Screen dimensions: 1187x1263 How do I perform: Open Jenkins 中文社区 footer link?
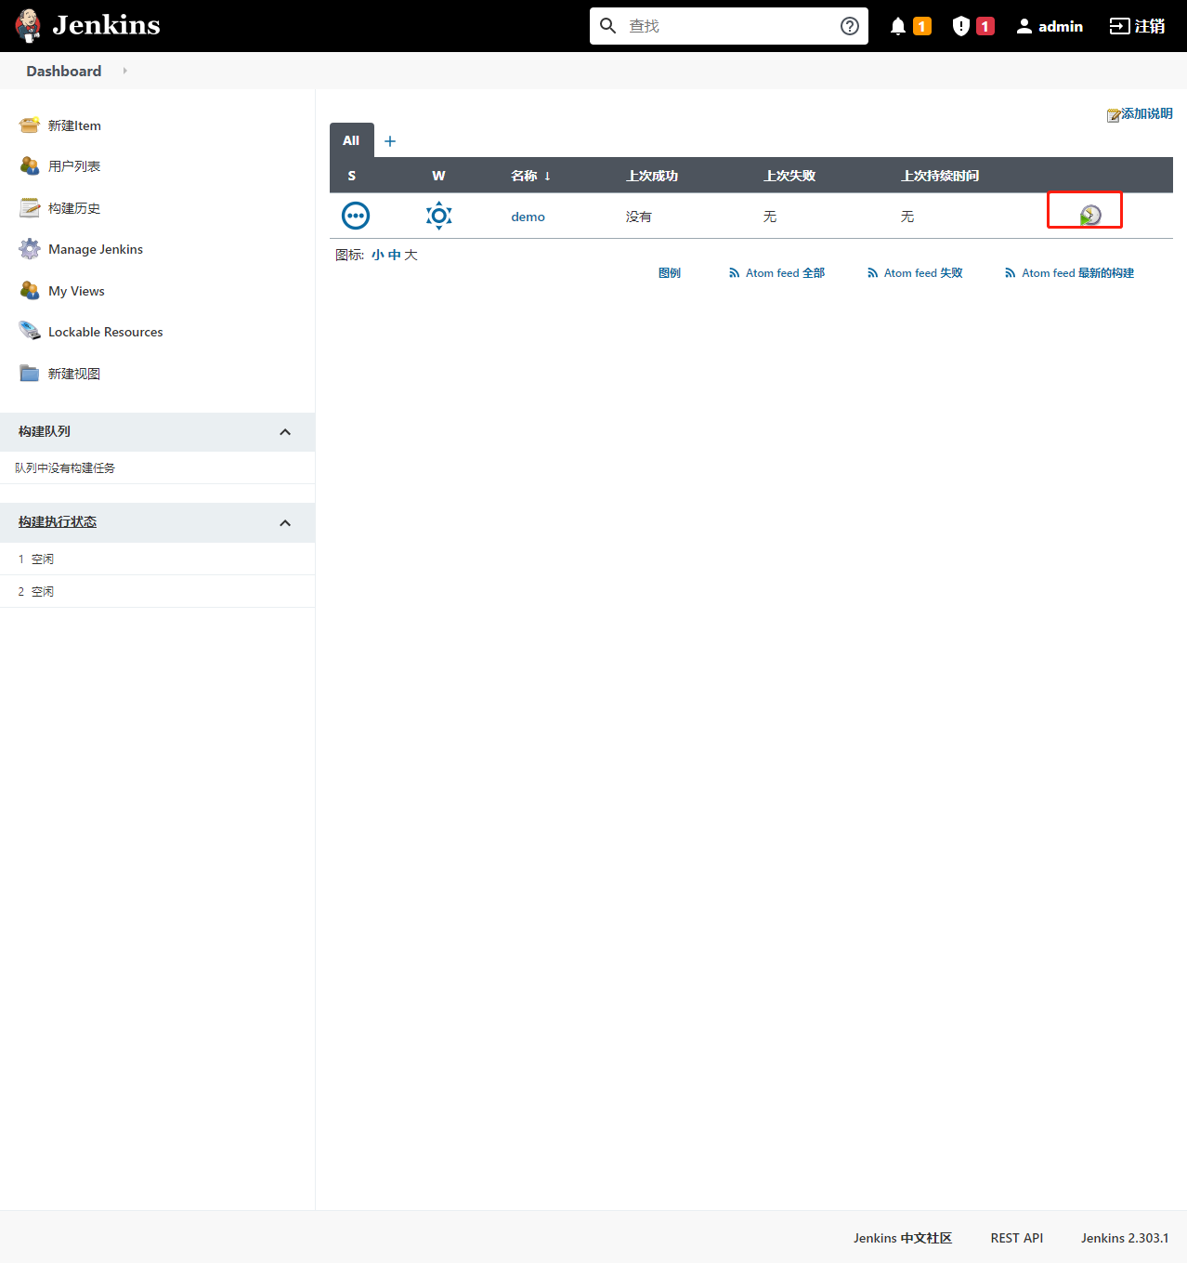coord(903,1238)
